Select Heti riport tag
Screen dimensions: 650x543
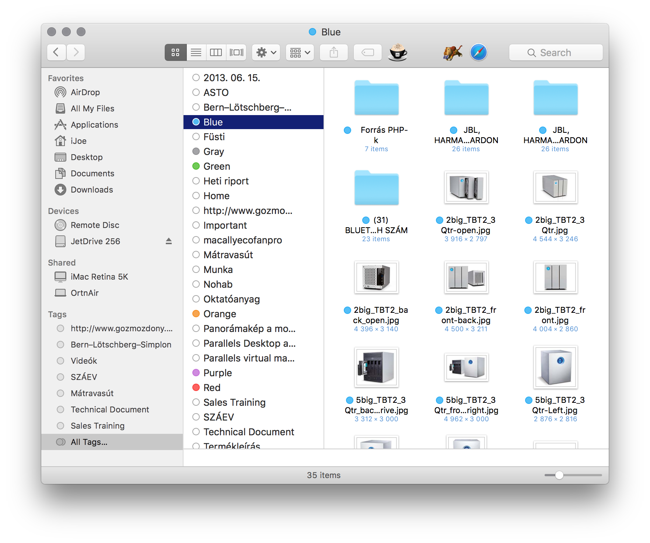(254, 181)
